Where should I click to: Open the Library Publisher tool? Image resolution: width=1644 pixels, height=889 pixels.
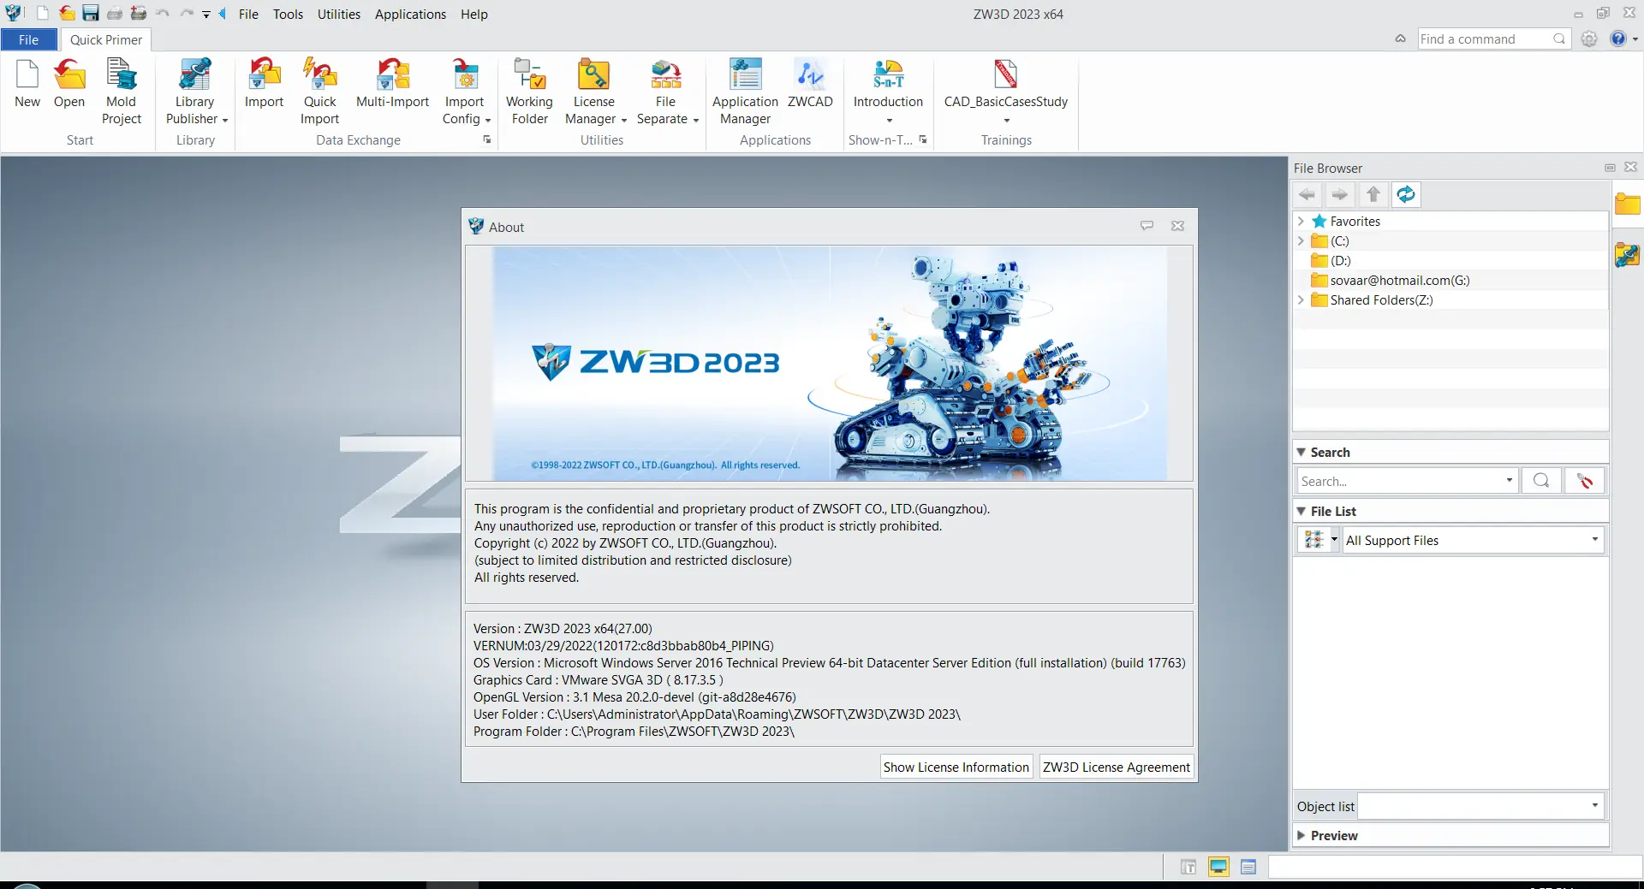[x=196, y=92]
